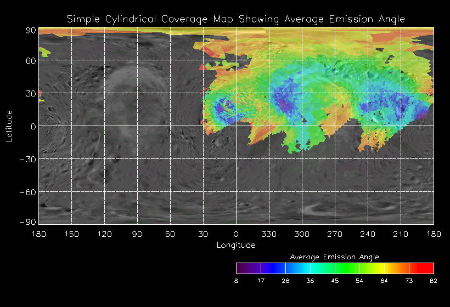This screenshot has height=307, width=450.
Task: Click the 150 longitude tick label
Action: tap(71, 234)
